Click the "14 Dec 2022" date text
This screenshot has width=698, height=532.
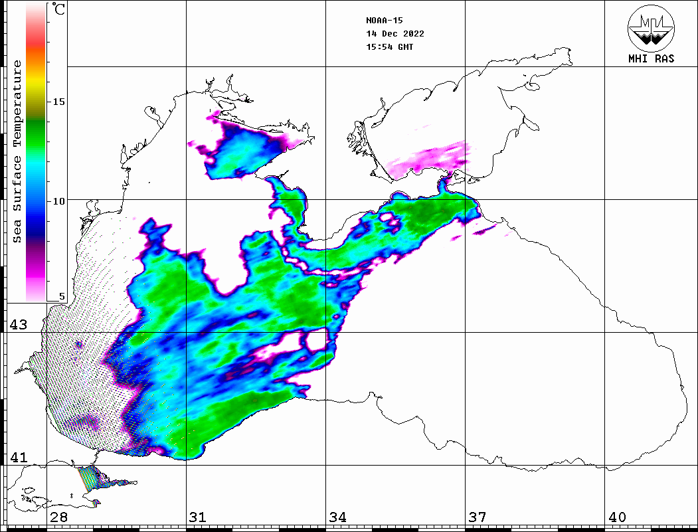395,34
